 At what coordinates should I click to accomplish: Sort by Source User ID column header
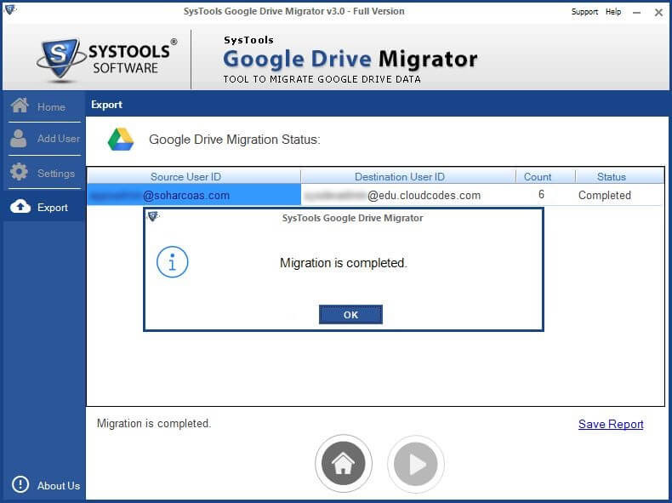(194, 177)
